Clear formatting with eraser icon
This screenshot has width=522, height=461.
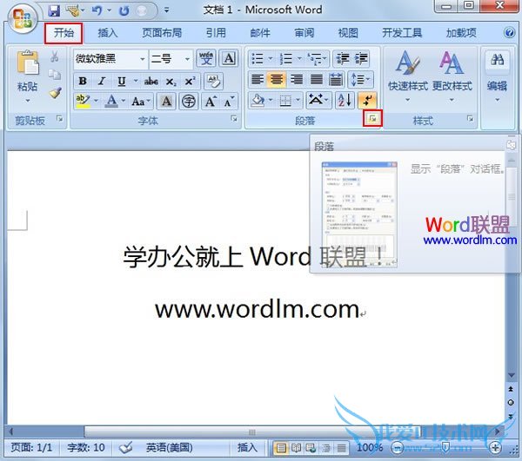[213, 81]
